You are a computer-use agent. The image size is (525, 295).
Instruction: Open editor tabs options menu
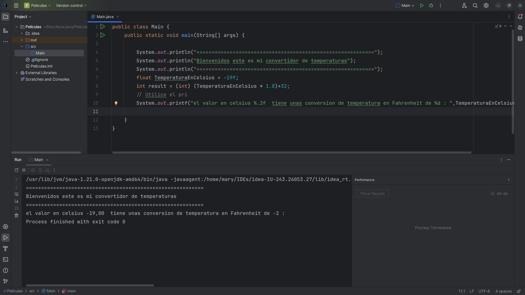coord(509,17)
